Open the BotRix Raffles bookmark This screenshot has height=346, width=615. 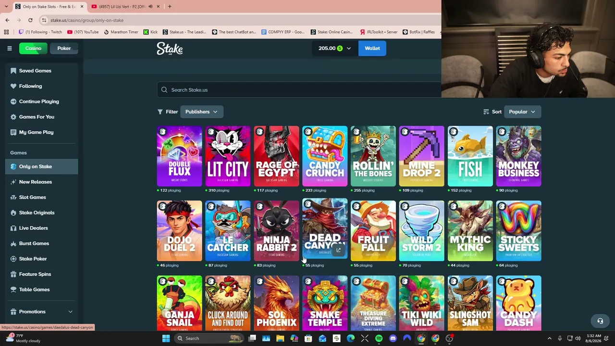(418, 32)
